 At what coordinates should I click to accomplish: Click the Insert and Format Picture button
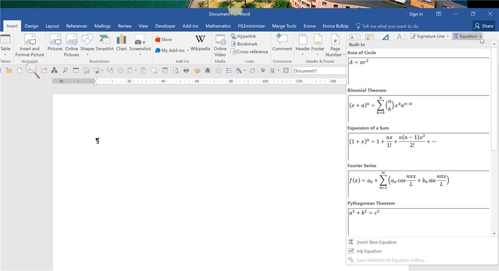pos(30,45)
